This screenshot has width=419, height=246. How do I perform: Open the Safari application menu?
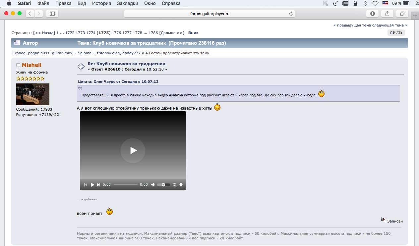(x=25, y=3)
